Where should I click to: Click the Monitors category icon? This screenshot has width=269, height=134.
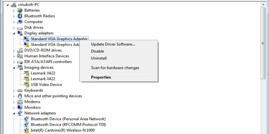20,108
